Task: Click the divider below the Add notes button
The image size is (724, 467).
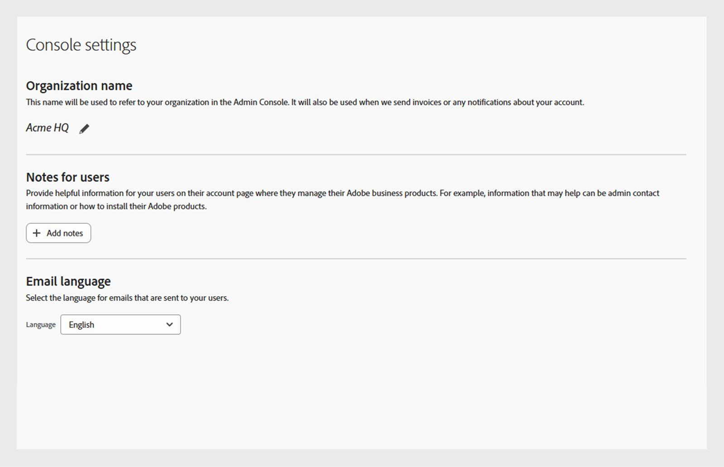Action: coord(356,259)
